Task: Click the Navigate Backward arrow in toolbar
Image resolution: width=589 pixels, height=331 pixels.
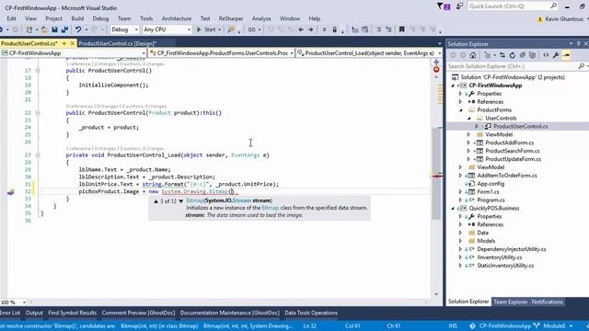Action: point(301,29)
